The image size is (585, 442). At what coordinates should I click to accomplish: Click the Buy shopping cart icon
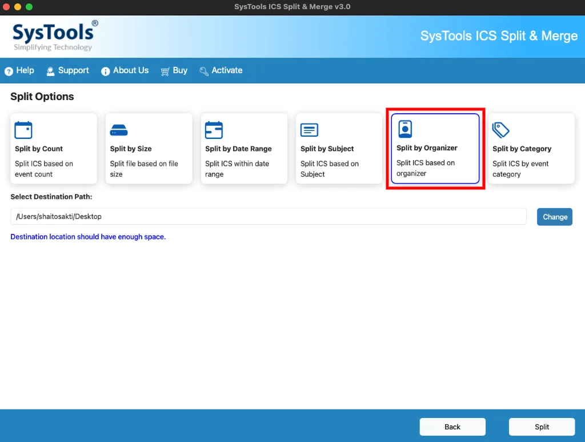165,71
